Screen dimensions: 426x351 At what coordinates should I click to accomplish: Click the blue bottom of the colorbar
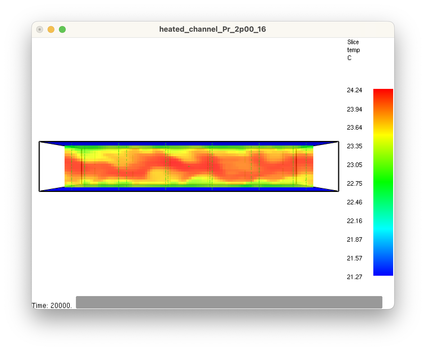pos(383,270)
